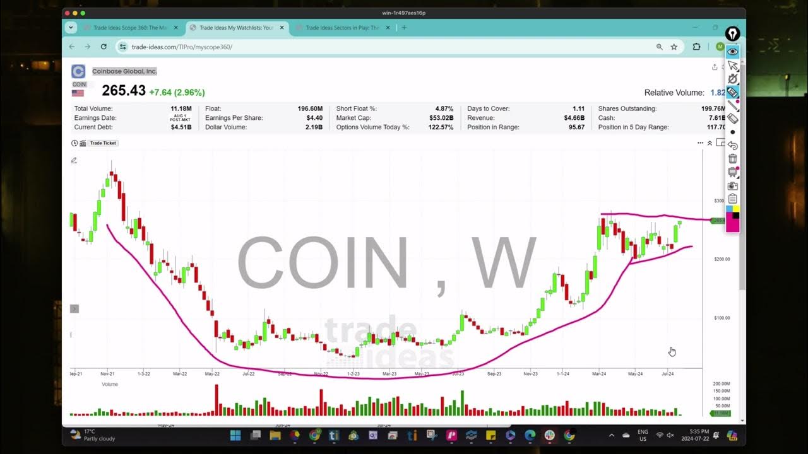Click the browser back arrow
Screen dimensions: 808x454
(x=71, y=47)
